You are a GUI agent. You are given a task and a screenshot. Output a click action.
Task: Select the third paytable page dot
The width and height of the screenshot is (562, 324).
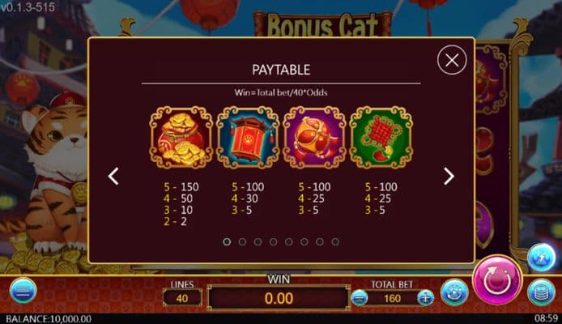point(258,242)
